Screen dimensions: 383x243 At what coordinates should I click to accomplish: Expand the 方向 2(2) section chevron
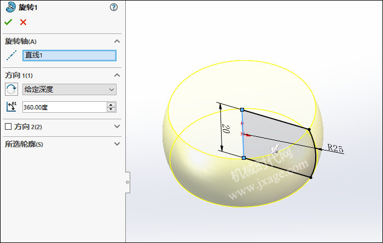[x=117, y=126]
